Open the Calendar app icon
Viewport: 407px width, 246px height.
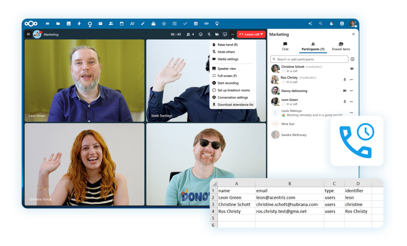pyautogui.click(x=121, y=23)
